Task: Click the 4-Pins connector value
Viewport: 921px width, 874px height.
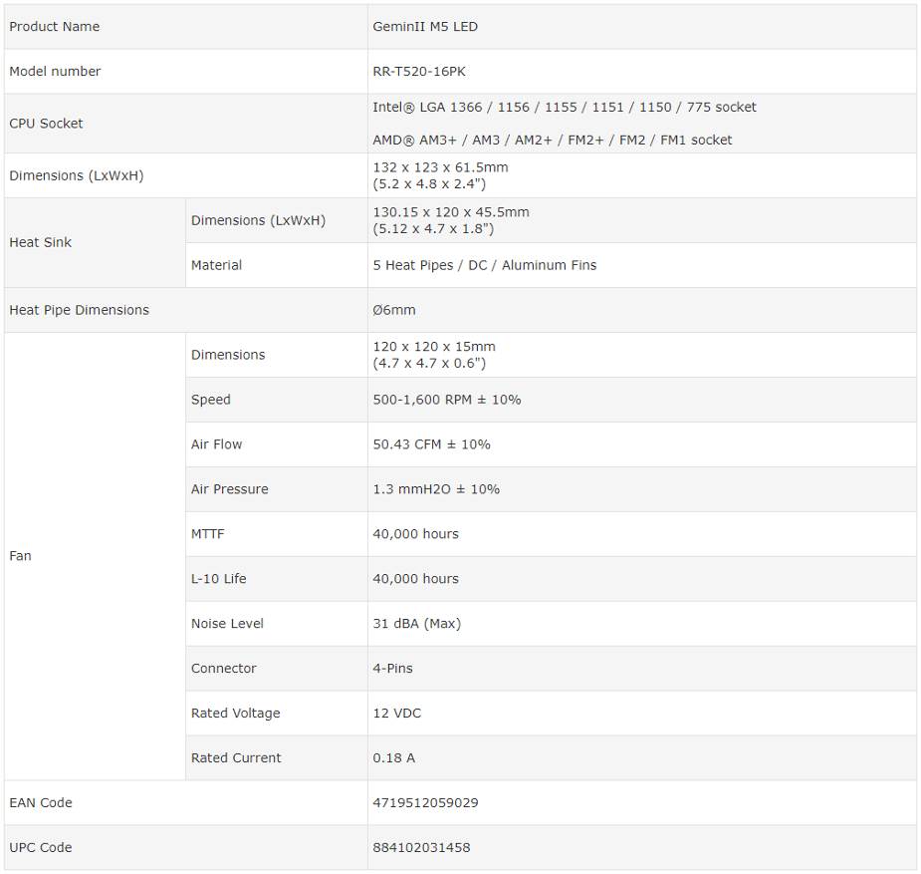Action: [x=392, y=669]
